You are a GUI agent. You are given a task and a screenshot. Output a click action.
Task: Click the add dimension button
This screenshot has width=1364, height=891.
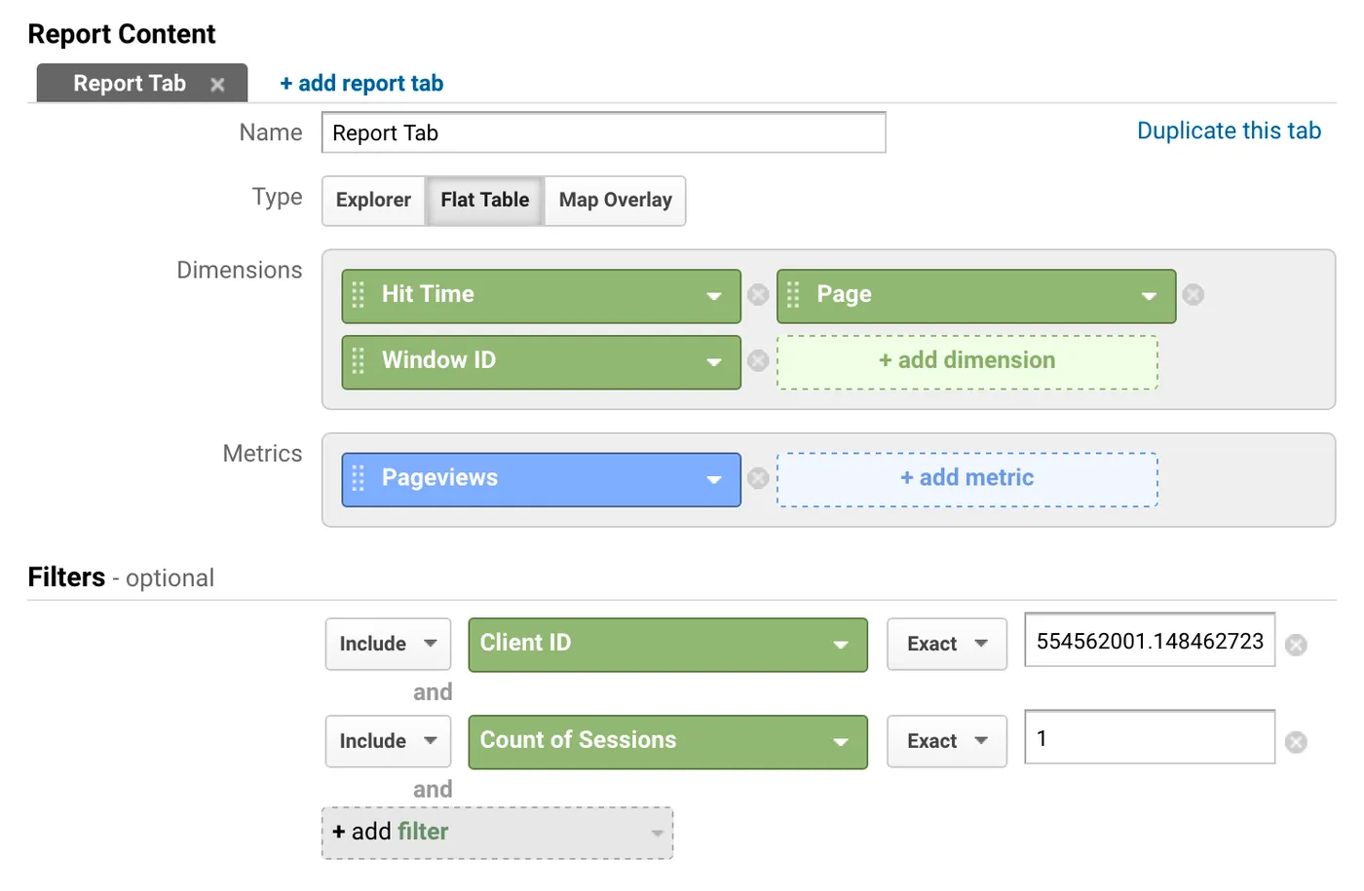pyautogui.click(x=966, y=361)
